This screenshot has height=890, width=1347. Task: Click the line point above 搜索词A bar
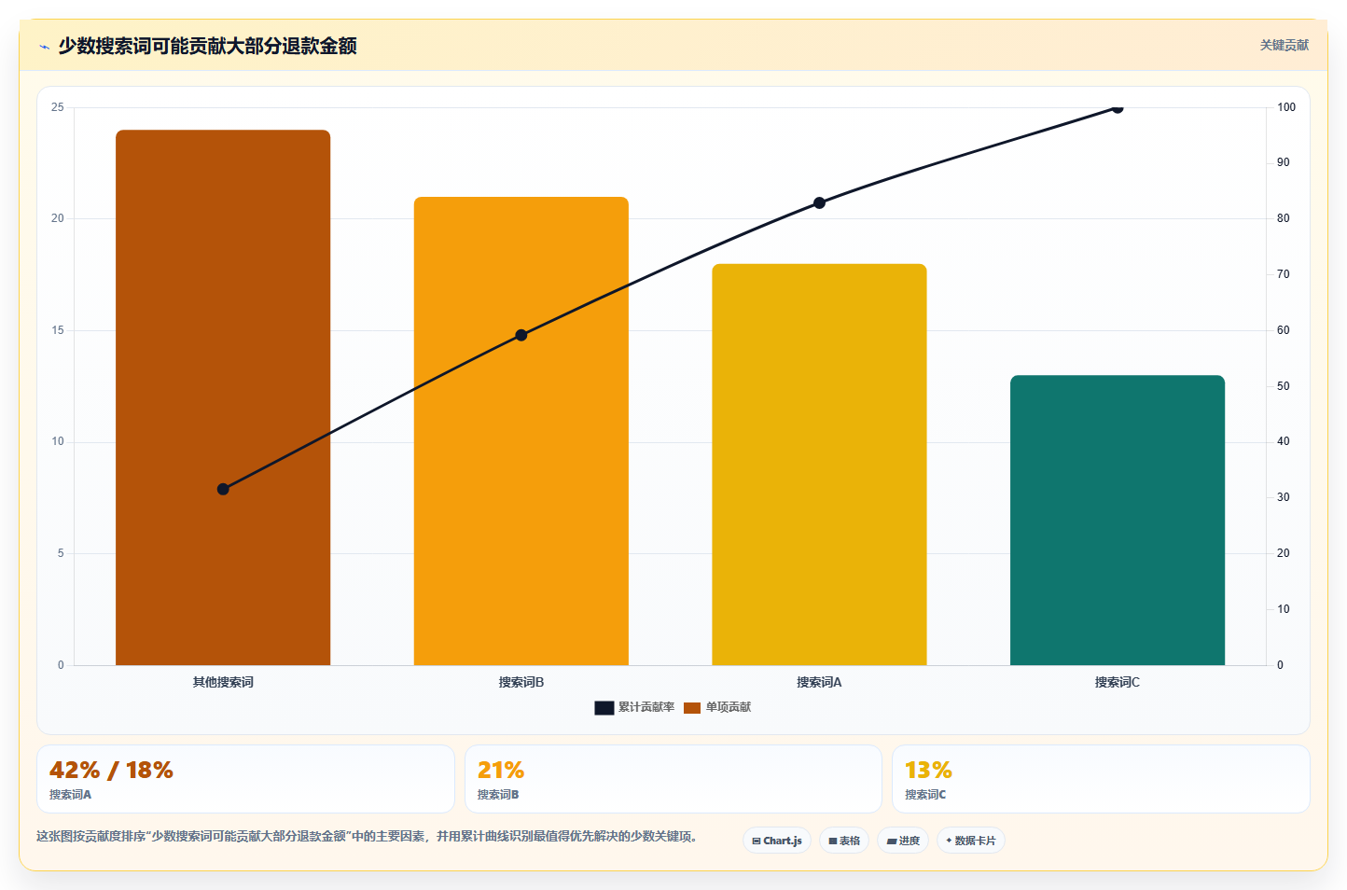(x=819, y=202)
